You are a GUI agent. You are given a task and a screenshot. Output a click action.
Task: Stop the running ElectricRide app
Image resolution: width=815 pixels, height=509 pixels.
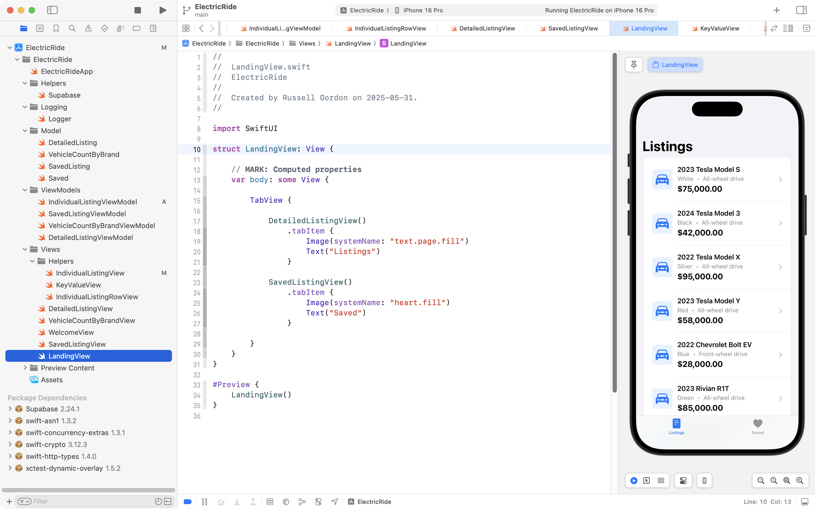[138, 10]
